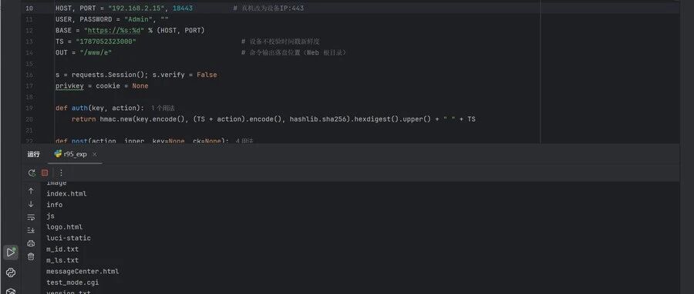Click test_mode.cgi in console output

(x=72, y=282)
